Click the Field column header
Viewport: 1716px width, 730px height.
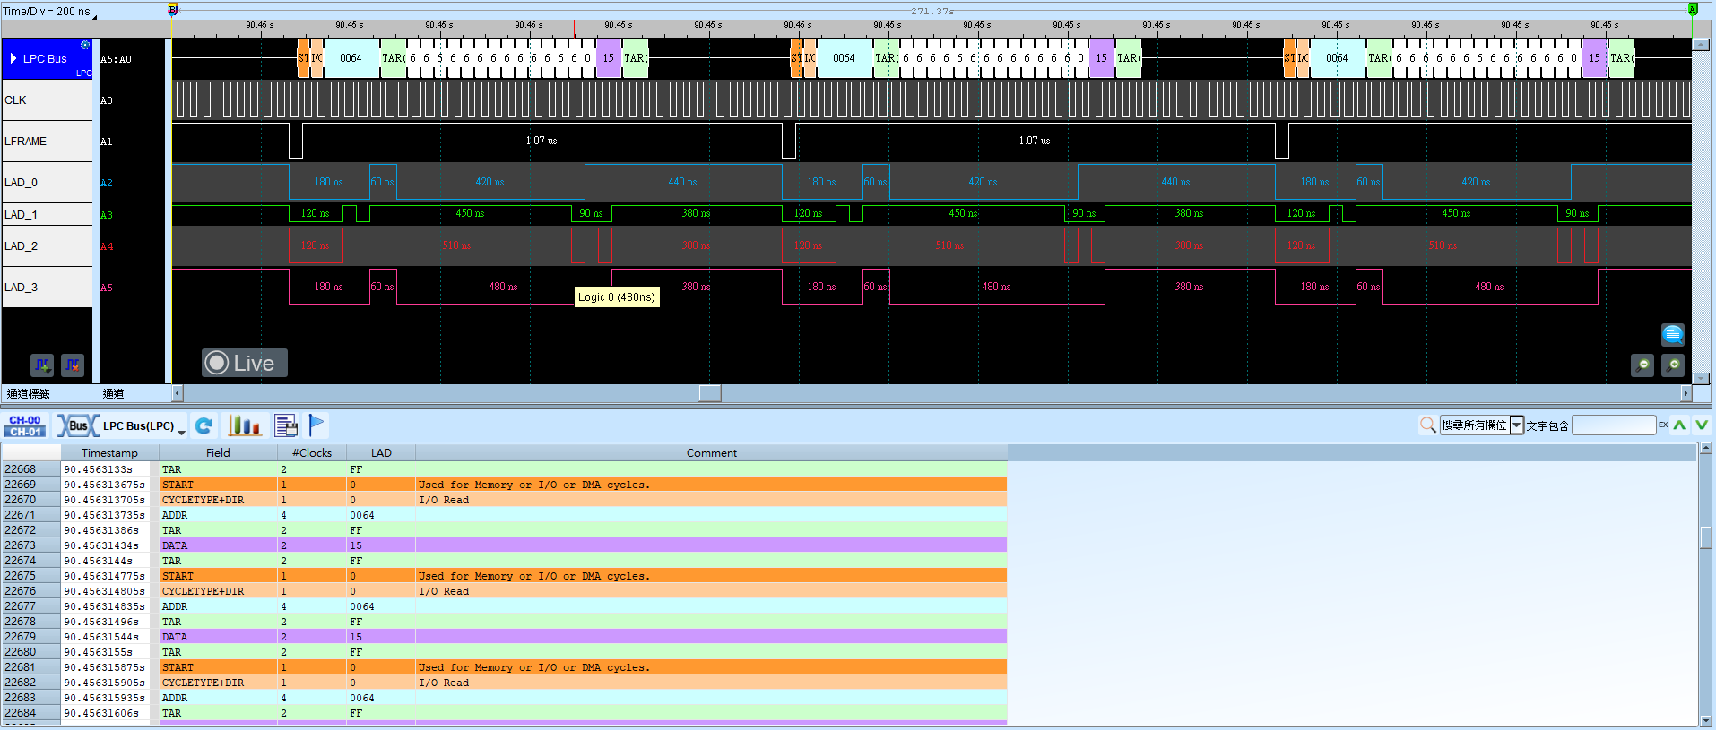(x=218, y=453)
